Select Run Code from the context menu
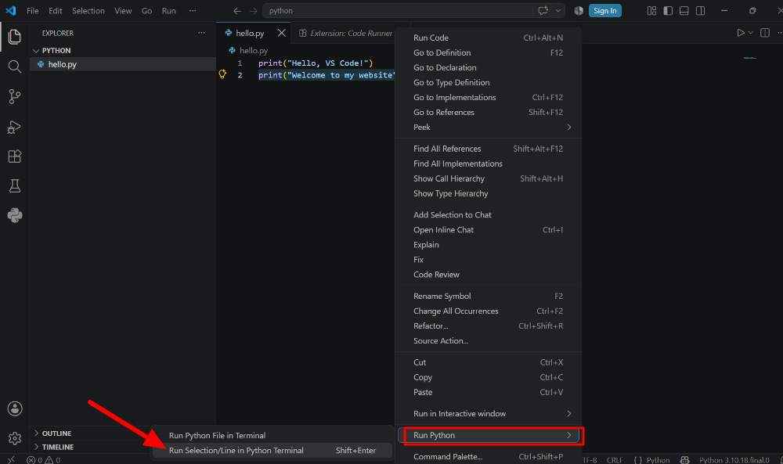The image size is (783, 464). pos(489,38)
